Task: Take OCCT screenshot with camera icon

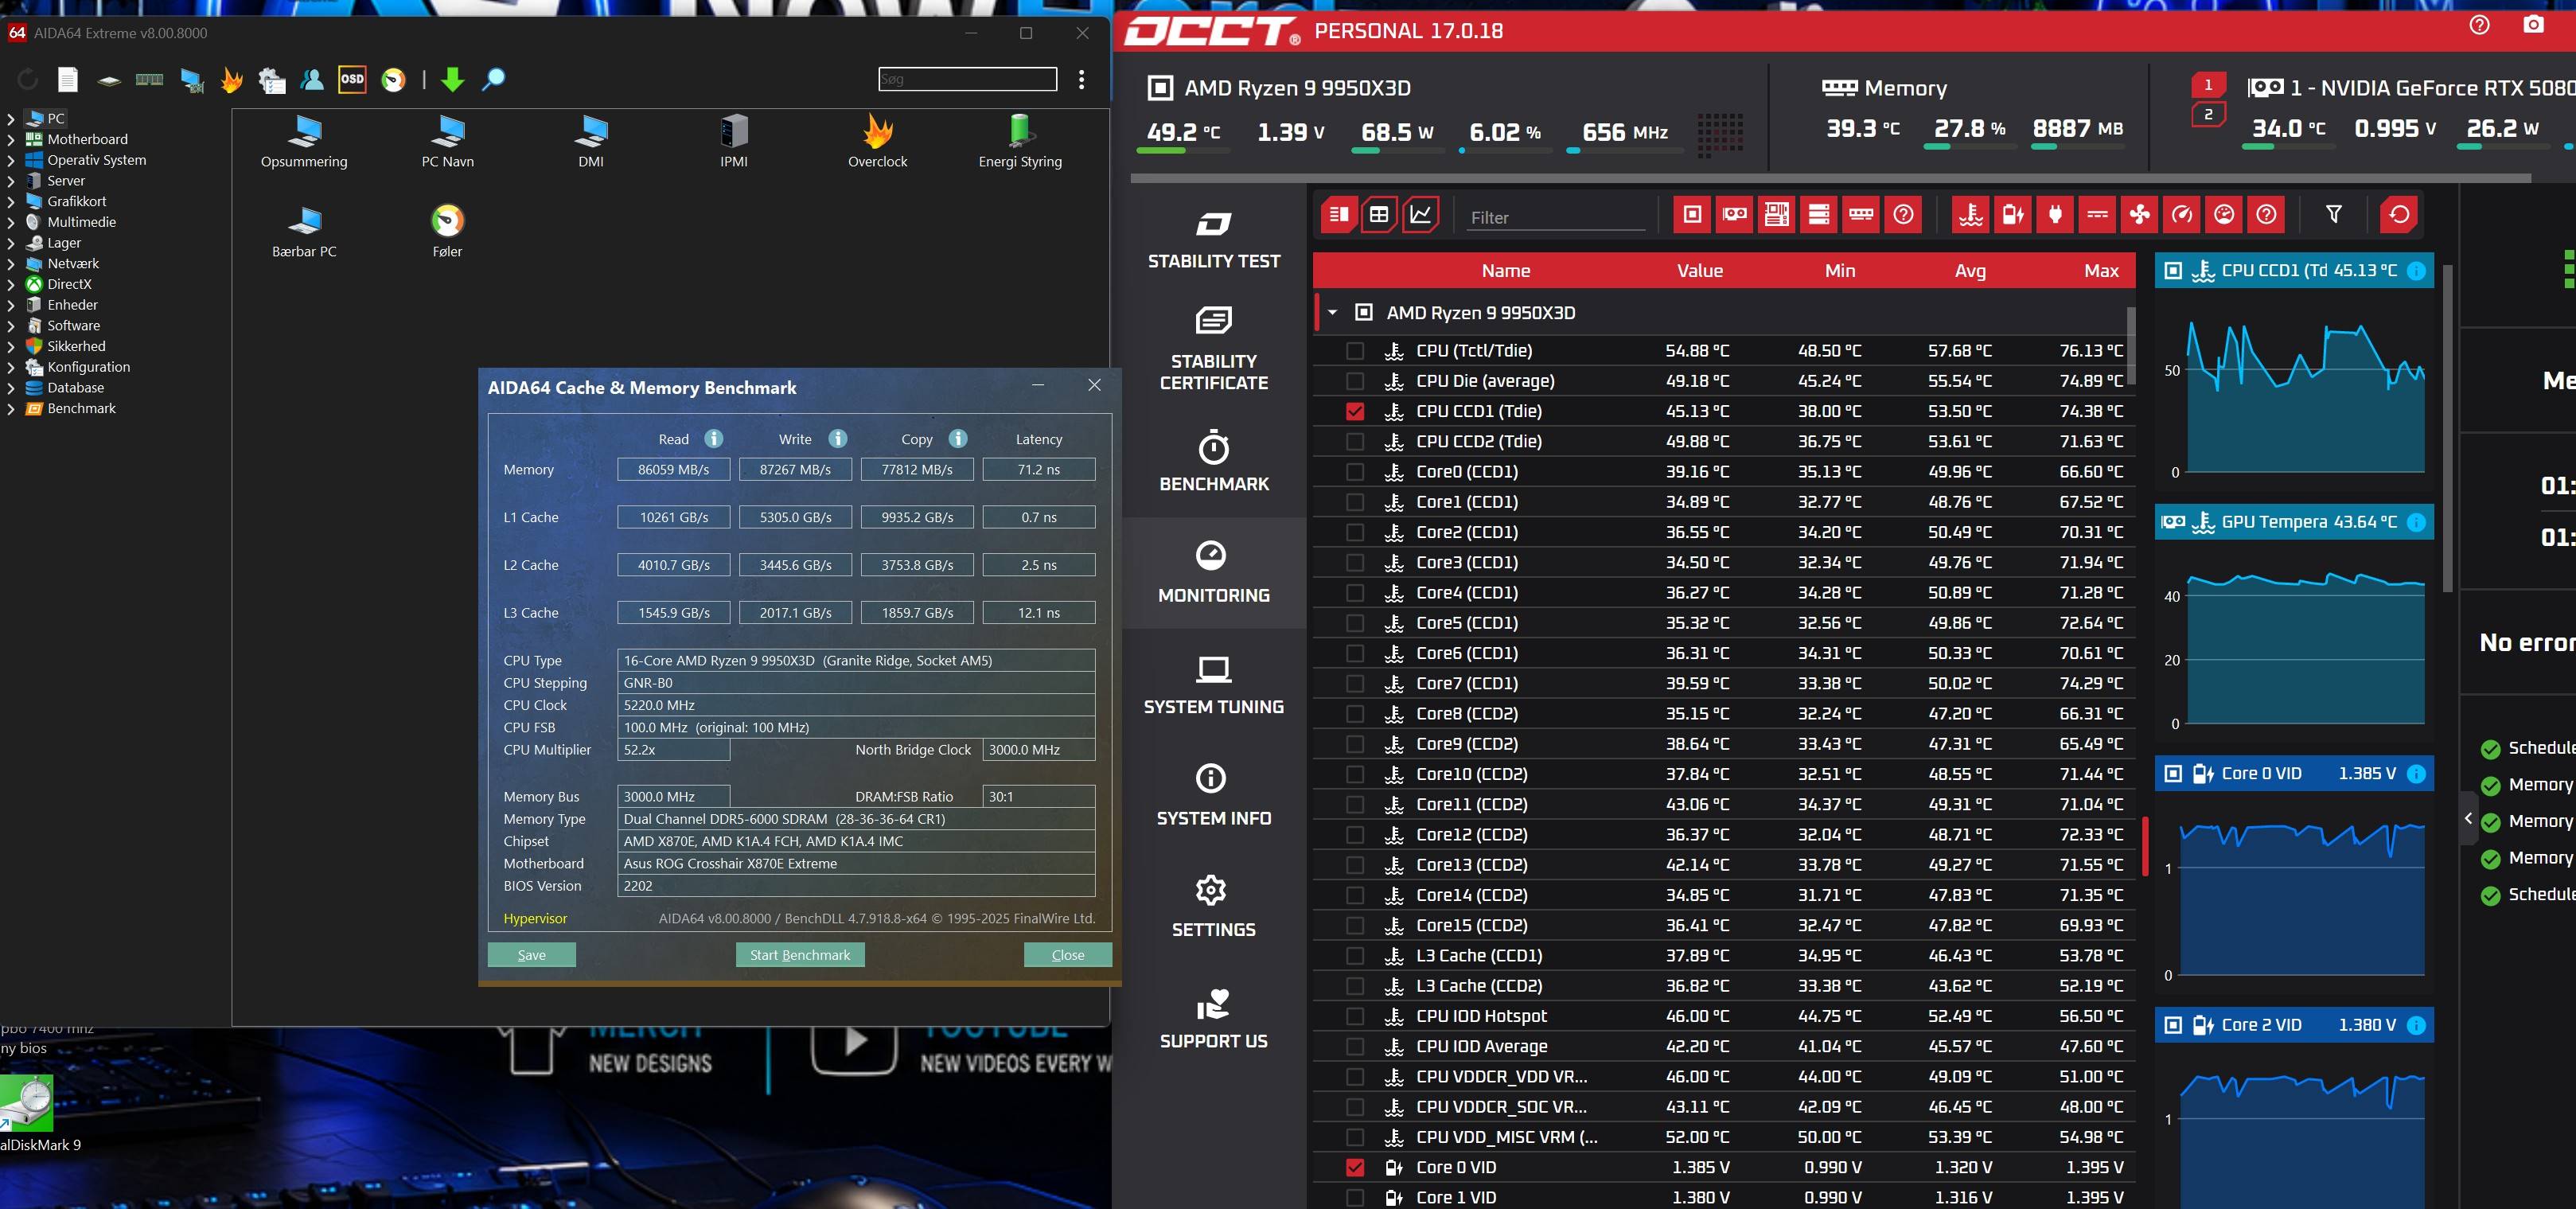Action: pyautogui.click(x=2533, y=24)
